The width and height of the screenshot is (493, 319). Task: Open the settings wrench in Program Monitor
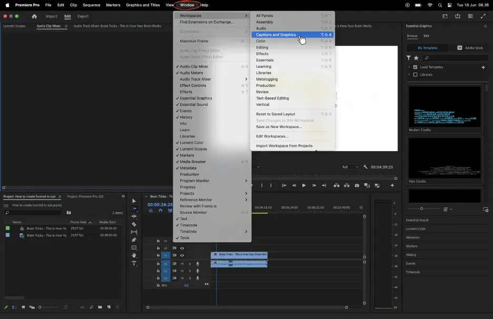pyautogui.click(x=365, y=167)
